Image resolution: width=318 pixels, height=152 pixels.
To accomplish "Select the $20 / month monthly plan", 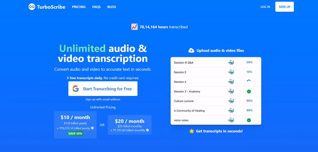I will click(130, 125).
